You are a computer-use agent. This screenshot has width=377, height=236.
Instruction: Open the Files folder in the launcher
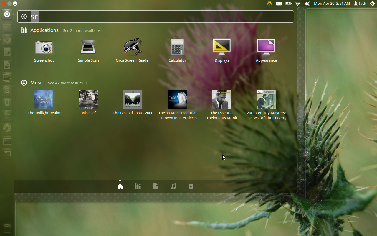7,27
